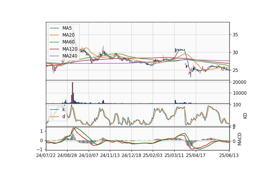This screenshot has width=255, height=183.
Task: Click the volume axis value 10000
Action: coord(240,93)
